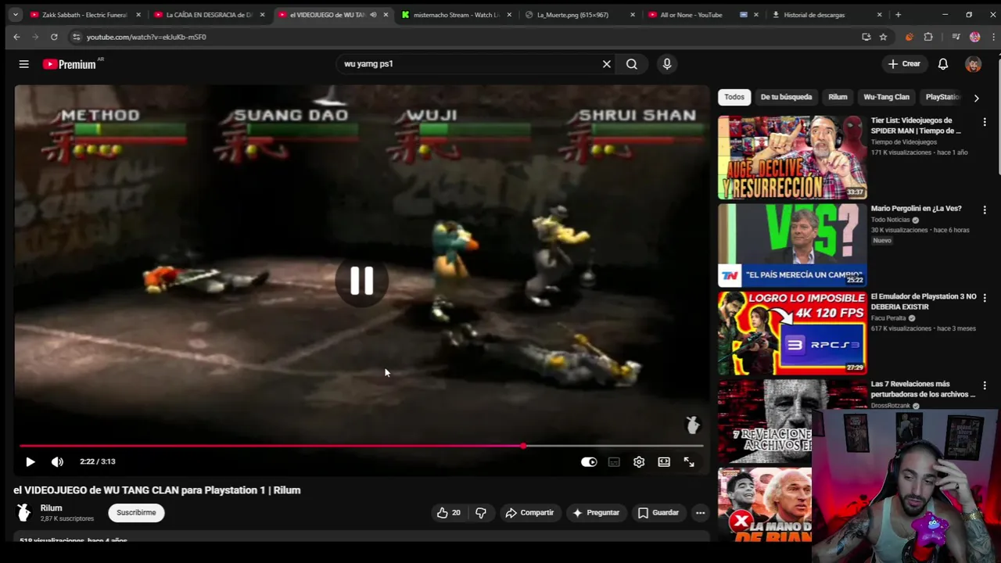Open PlayStation 3 emulator thumbnail
The width and height of the screenshot is (1001, 563).
(792, 333)
